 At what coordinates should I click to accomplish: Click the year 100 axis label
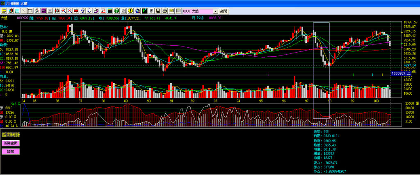tap(377, 101)
